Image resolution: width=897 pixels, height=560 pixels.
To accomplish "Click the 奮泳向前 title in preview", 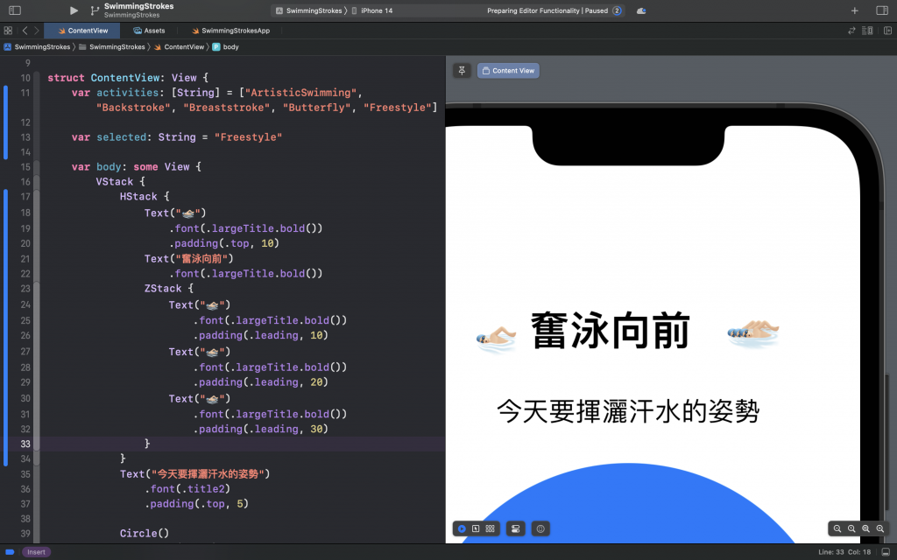I will [x=611, y=331].
